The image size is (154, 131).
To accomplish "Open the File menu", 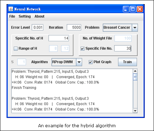I will point(12,17).
